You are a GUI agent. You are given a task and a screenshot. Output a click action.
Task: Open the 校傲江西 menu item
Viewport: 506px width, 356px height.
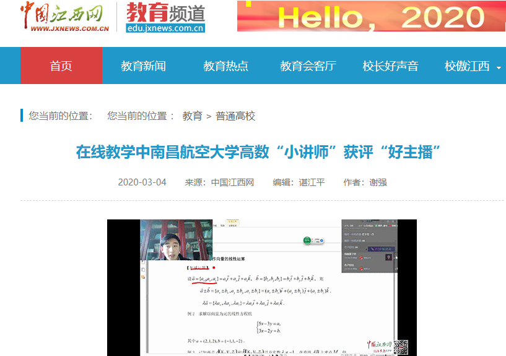click(x=467, y=66)
